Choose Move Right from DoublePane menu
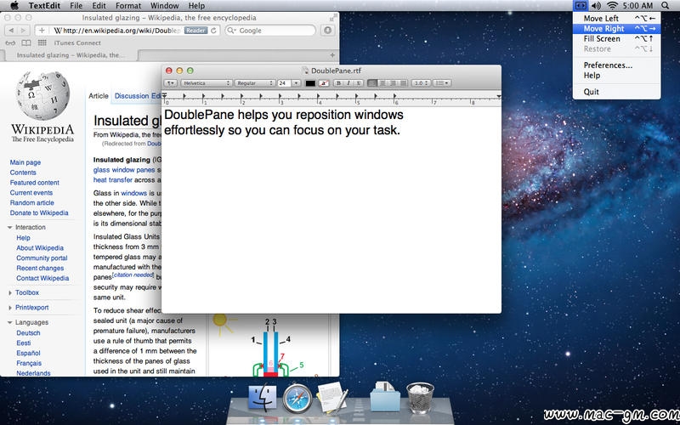 point(616,29)
